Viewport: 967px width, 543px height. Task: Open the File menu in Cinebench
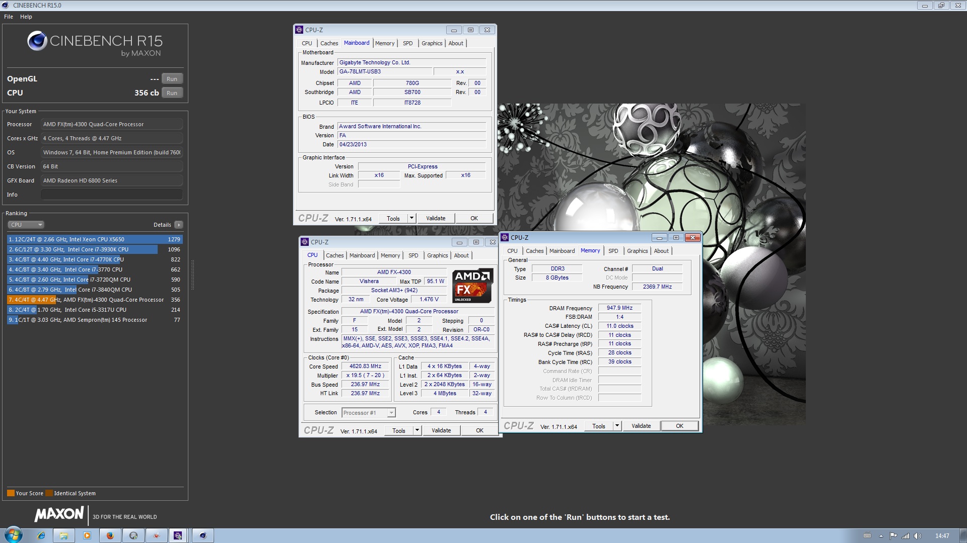tap(9, 17)
